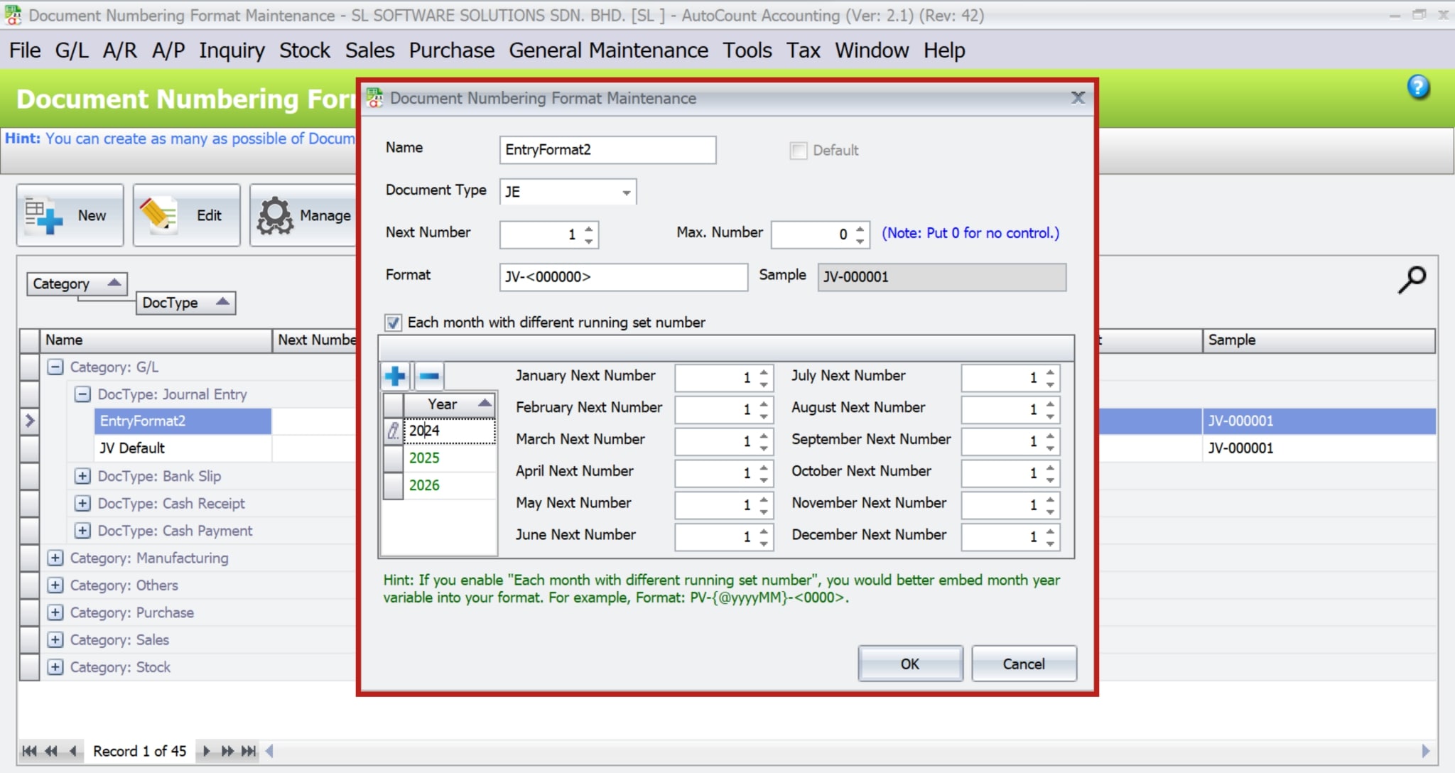The width and height of the screenshot is (1455, 773).
Task: Expand Category: Manufacturing node
Action: pyautogui.click(x=55, y=558)
